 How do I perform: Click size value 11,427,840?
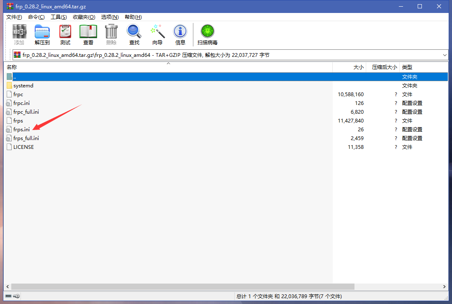[351, 121]
